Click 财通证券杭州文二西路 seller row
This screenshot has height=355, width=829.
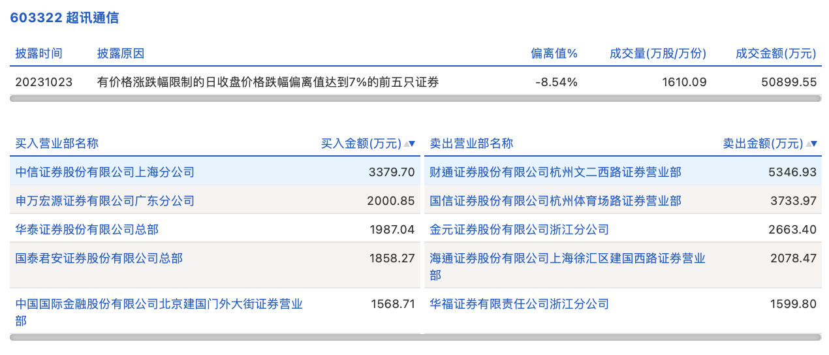click(x=555, y=172)
